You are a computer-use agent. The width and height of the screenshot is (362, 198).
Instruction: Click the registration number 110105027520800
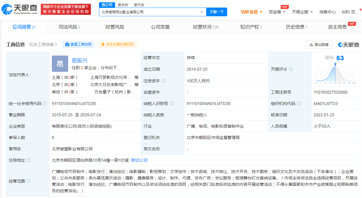330,92
